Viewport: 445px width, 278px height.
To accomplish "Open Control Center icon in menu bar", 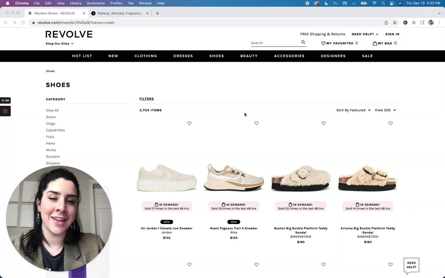I will click(x=392, y=3).
